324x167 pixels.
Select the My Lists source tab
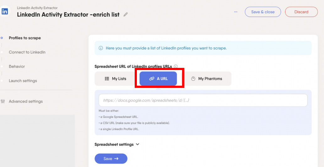coord(116,79)
